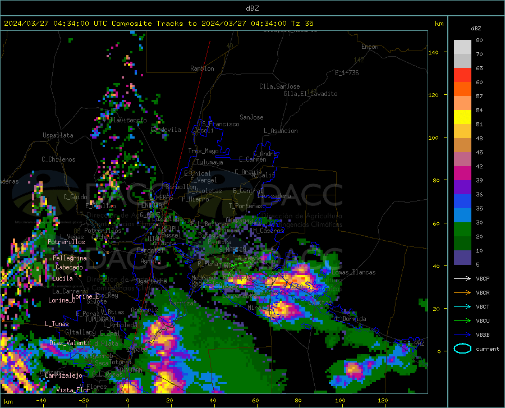Click the 'L_Tunas' map label
Viewport: 505px width, 408px height.
coord(57,324)
